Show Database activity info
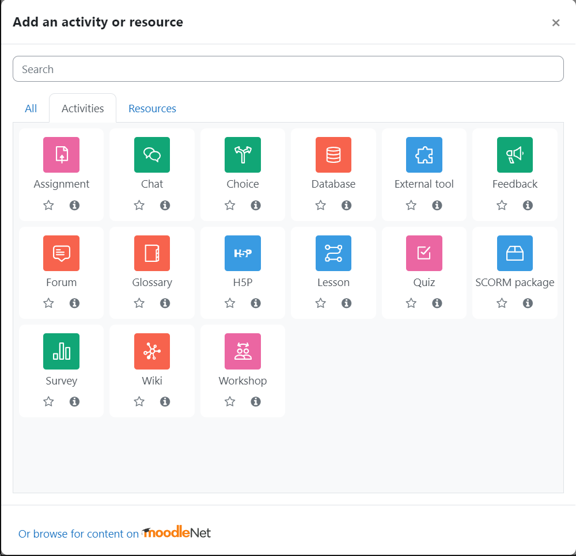 (x=346, y=205)
